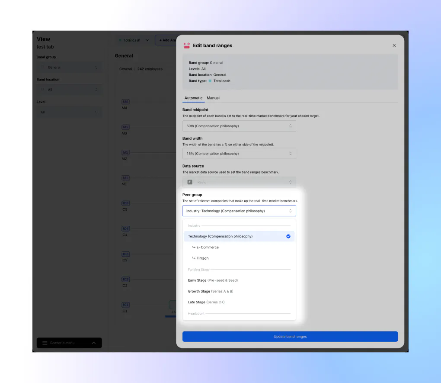The height and width of the screenshot is (383, 441).
Task: Click the Funding Stage section label
Action: point(198,270)
